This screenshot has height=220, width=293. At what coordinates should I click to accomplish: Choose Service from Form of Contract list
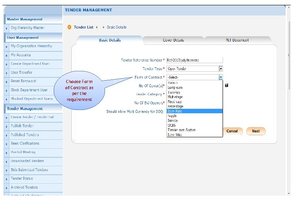(x=195, y=121)
